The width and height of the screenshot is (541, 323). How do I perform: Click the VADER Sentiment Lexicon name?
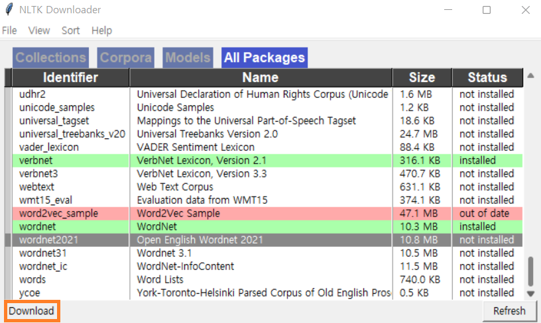point(196,148)
